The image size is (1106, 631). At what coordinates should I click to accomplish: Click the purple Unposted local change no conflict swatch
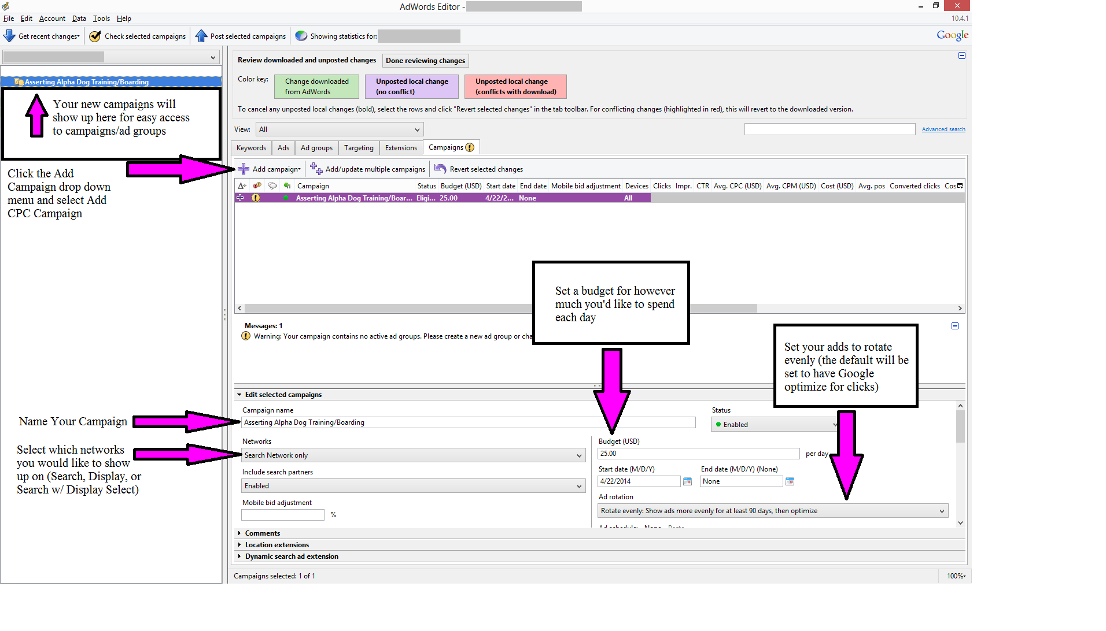pyautogui.click(x=412, y=87)
